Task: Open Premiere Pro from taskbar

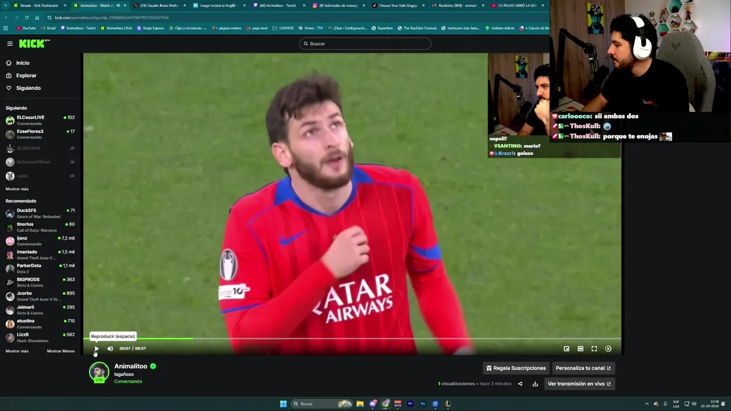Action: point(410,404)
